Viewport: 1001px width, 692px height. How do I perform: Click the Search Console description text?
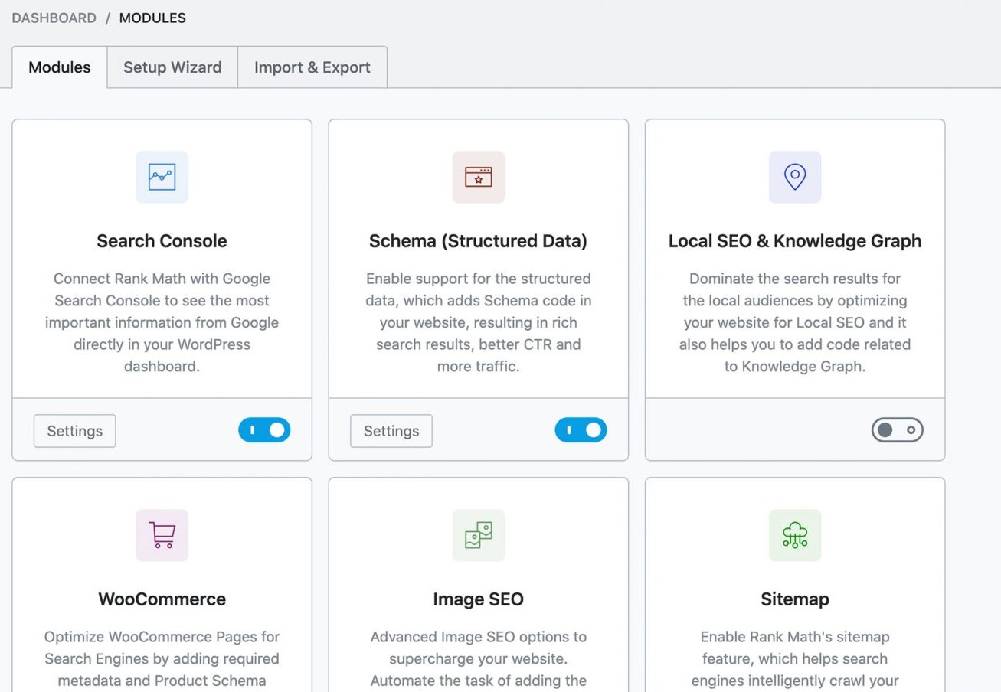pos(162,322)
